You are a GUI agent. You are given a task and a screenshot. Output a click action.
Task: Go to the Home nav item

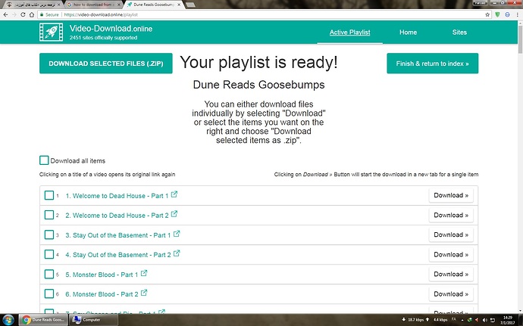pos(409,33)
